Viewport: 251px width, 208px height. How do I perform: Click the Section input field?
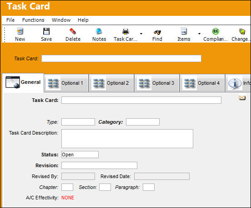coord(105,187)
